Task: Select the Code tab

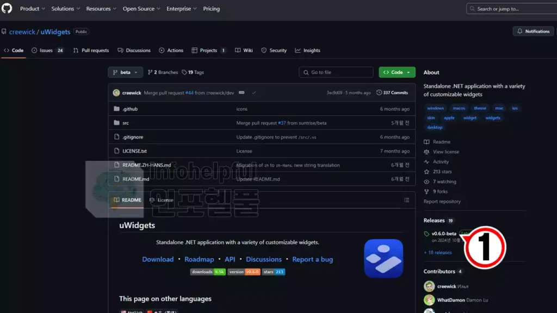Action: 14,51
